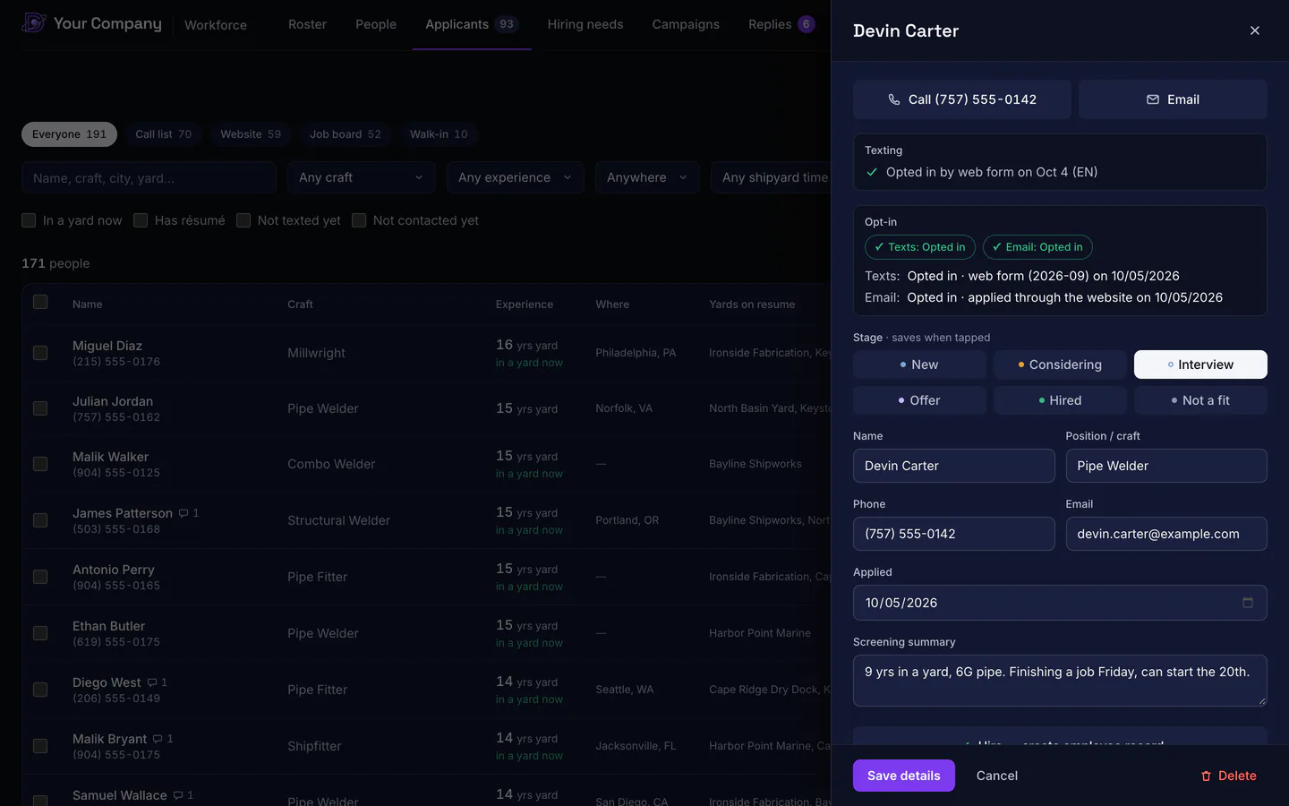Expand the 'Anywhere' location dropdown
The image size is (1289, 806).
(x=647, y=177)
